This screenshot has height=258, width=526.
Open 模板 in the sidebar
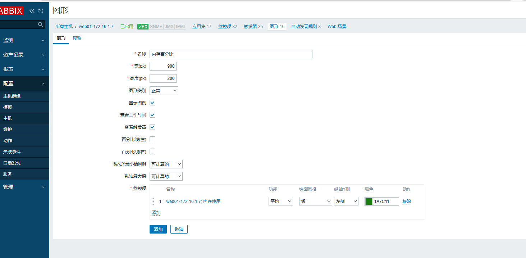click(24, 107)
